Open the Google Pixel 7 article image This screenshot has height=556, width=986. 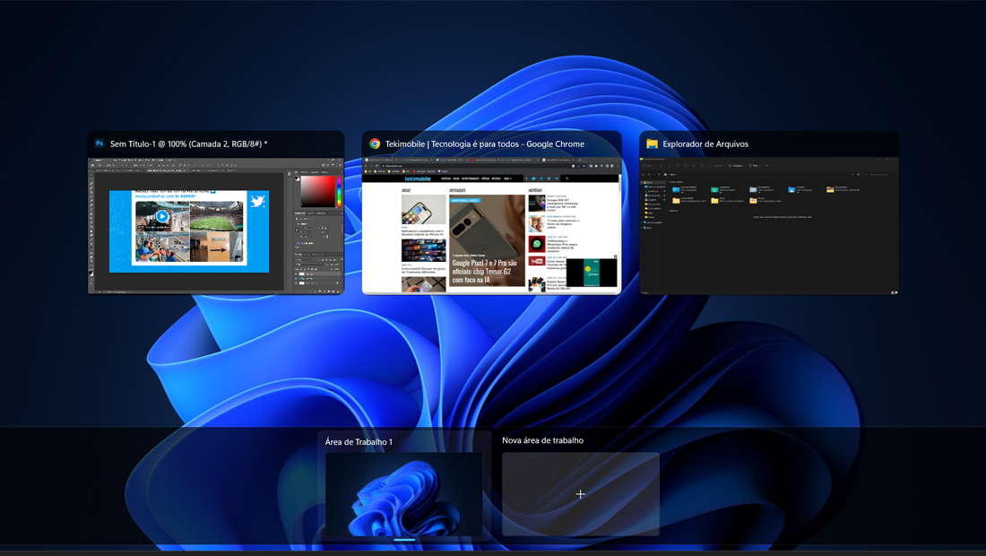pos(487,240)
